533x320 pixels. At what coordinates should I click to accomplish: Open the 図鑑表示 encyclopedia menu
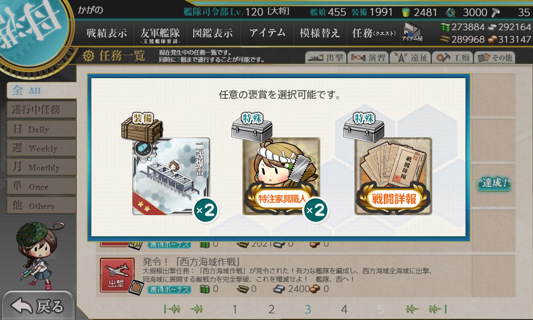point(213,33)
